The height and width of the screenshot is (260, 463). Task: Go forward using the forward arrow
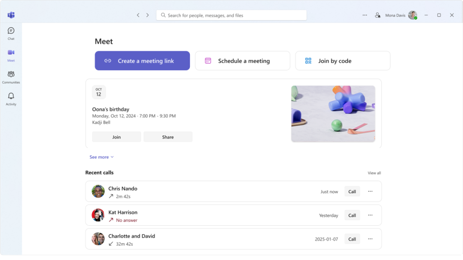[x=147, y=15]
